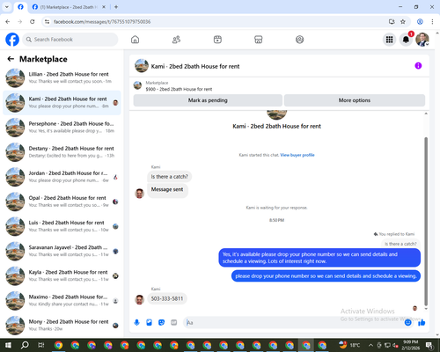Open the Marketplace storefront icon
Screen dimensions: 440x352
coord(259,40)
